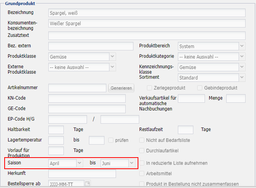Image resolution: width=256 pixels, height=188 pixels.
Task: Open the Bestellsperre ab calendar picker icon
Action: point(88,184)
